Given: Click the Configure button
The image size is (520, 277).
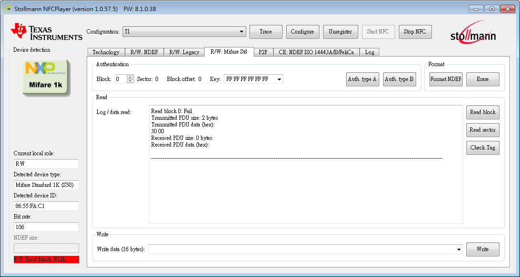Looking at the screenshot, I should [x=303, y=32].
